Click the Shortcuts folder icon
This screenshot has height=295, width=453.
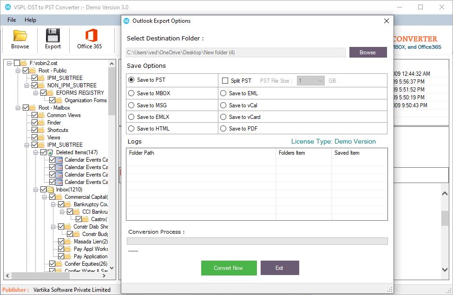[x=41, y=130]
